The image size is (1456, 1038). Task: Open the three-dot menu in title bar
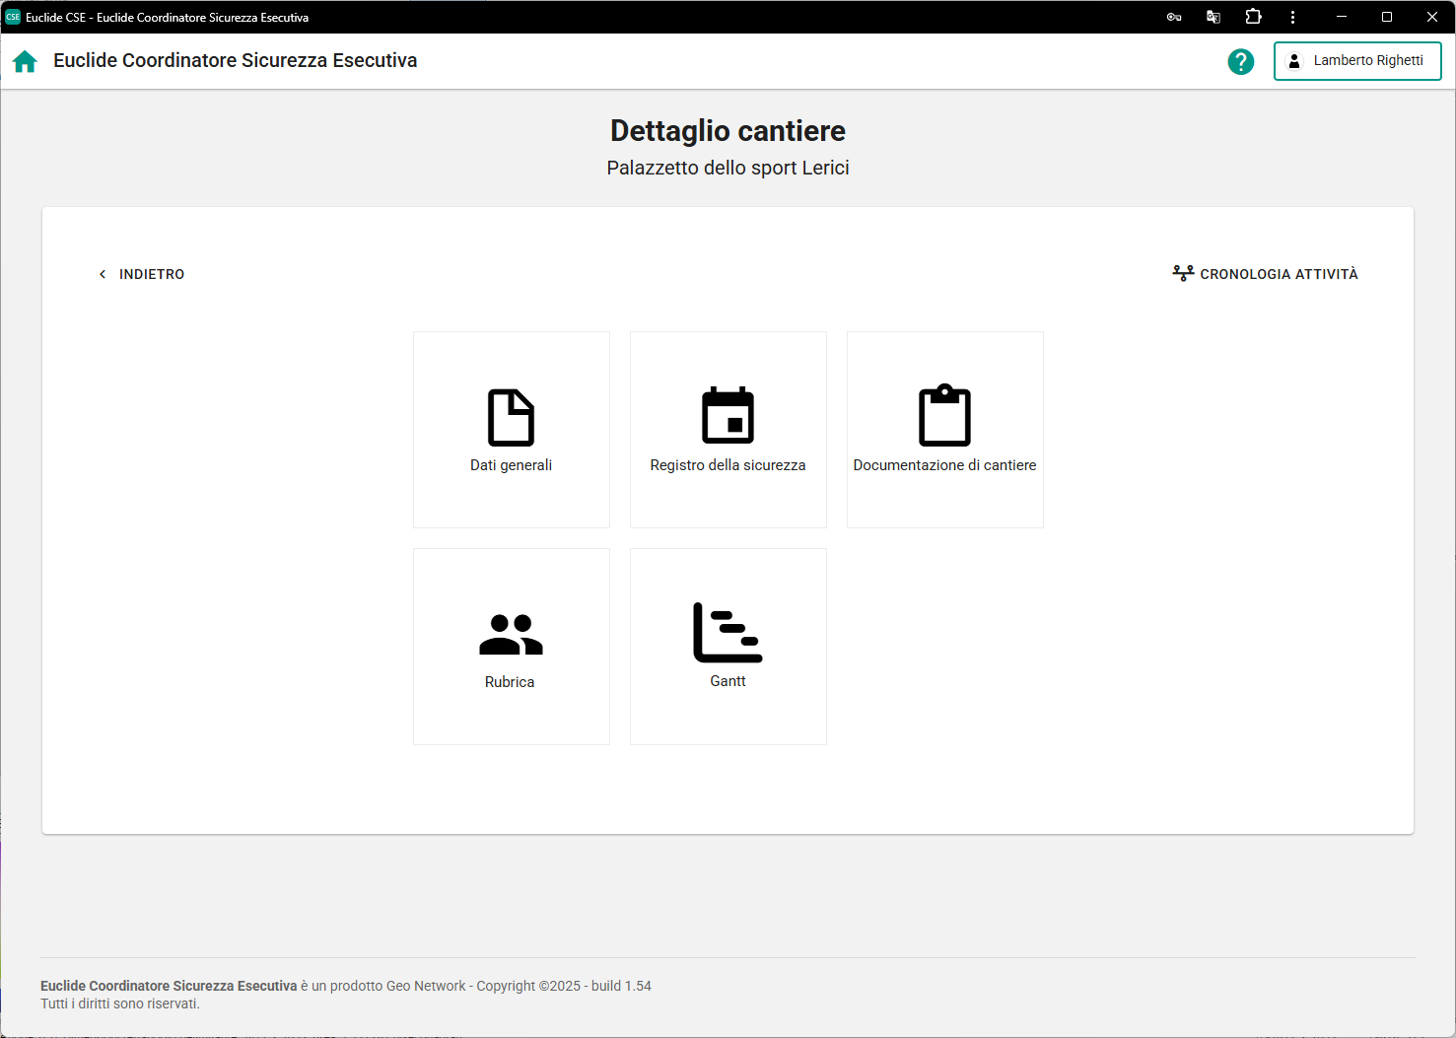pos(1292,17)
